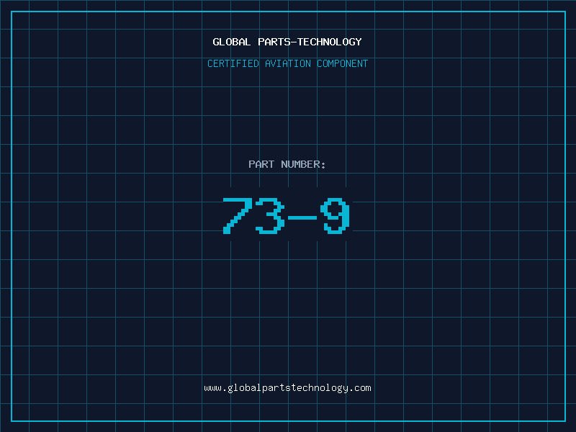Open the www.globalpartstechnology.com link
The width and height of the screenshot is (576, 432).
click(287, 388)
